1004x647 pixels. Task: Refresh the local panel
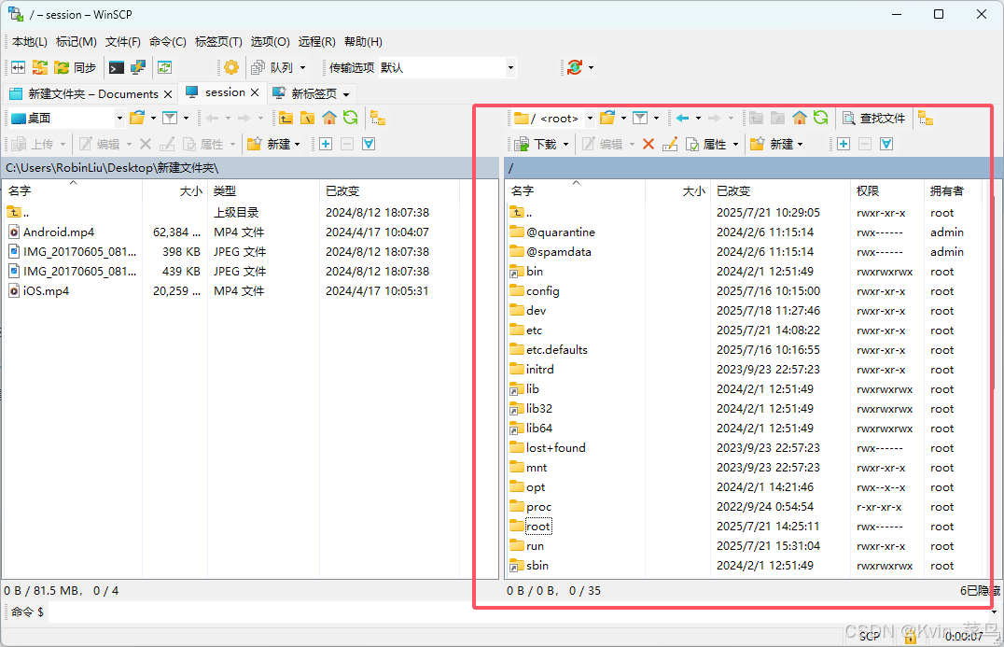(x=350, y=118)
